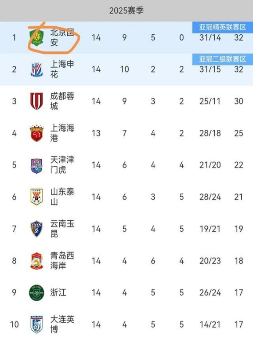Open the Shandong Taishan team logo
Viewport: 253px width, 347px height.
(x=36, y=197)
